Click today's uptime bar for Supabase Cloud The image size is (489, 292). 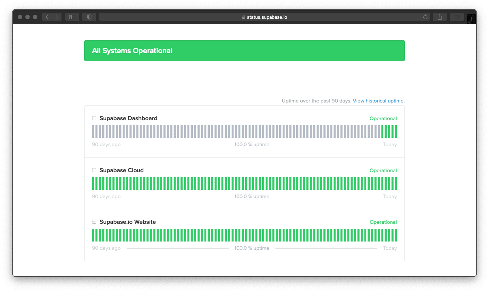(x=396, y=183)
